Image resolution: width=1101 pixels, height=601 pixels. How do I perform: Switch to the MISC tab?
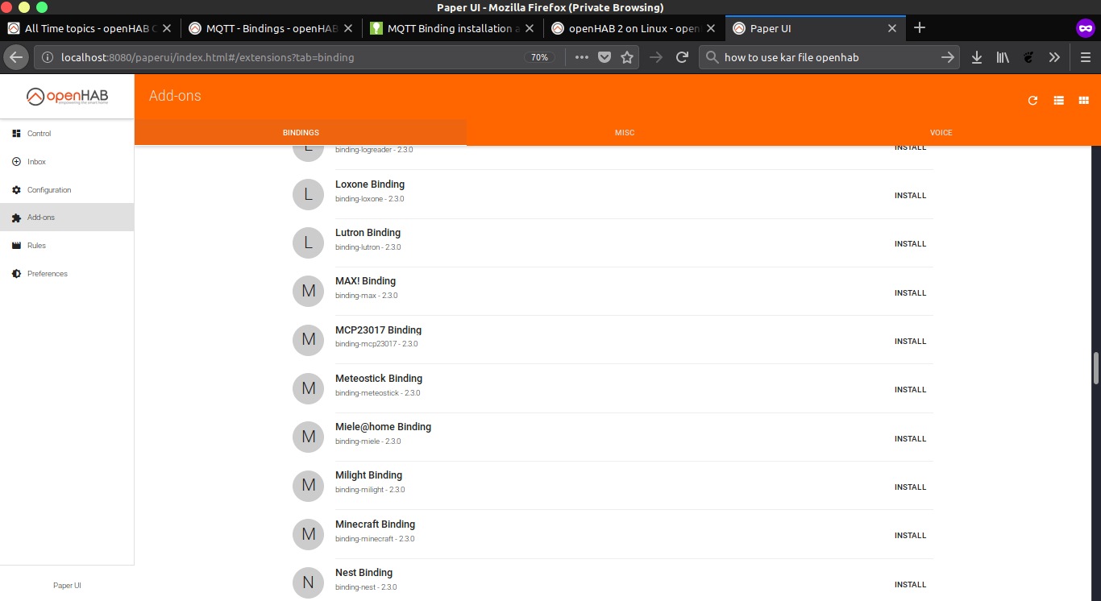click(x=625, y=133)
